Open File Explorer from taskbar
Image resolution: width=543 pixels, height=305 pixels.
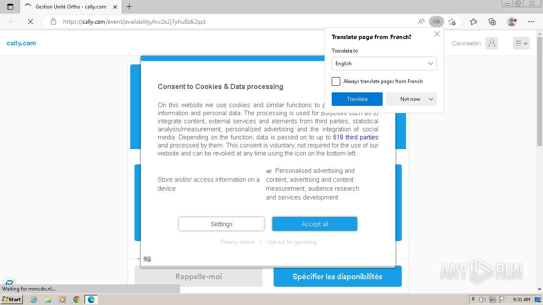48,299
